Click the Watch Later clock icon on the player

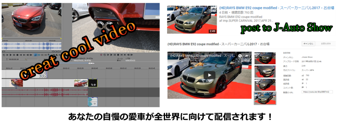240,56
